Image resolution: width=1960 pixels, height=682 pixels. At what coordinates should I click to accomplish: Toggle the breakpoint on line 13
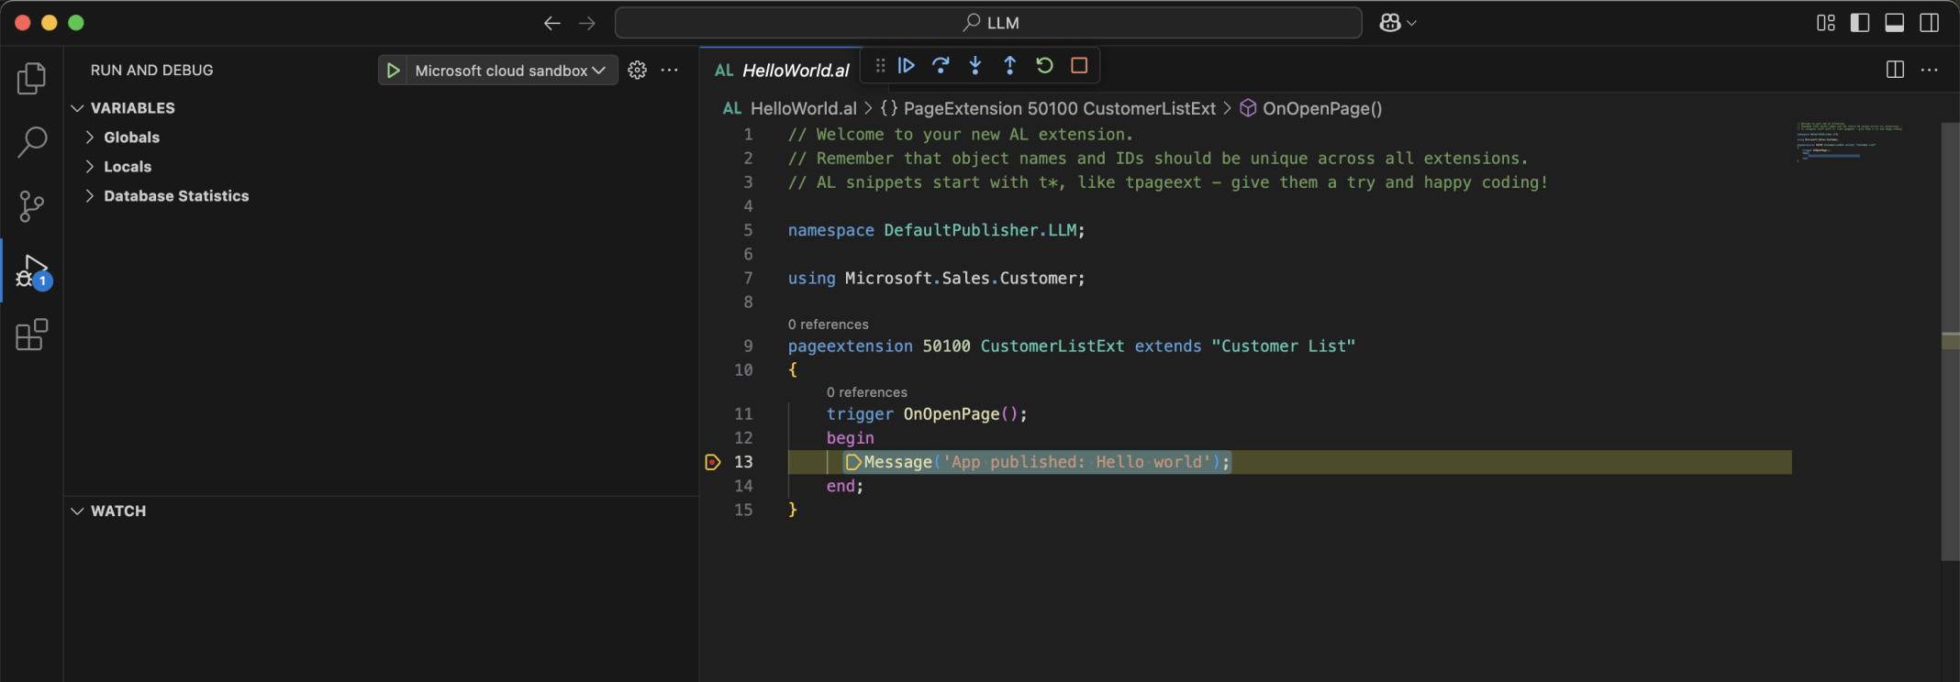tap(713, 462)
